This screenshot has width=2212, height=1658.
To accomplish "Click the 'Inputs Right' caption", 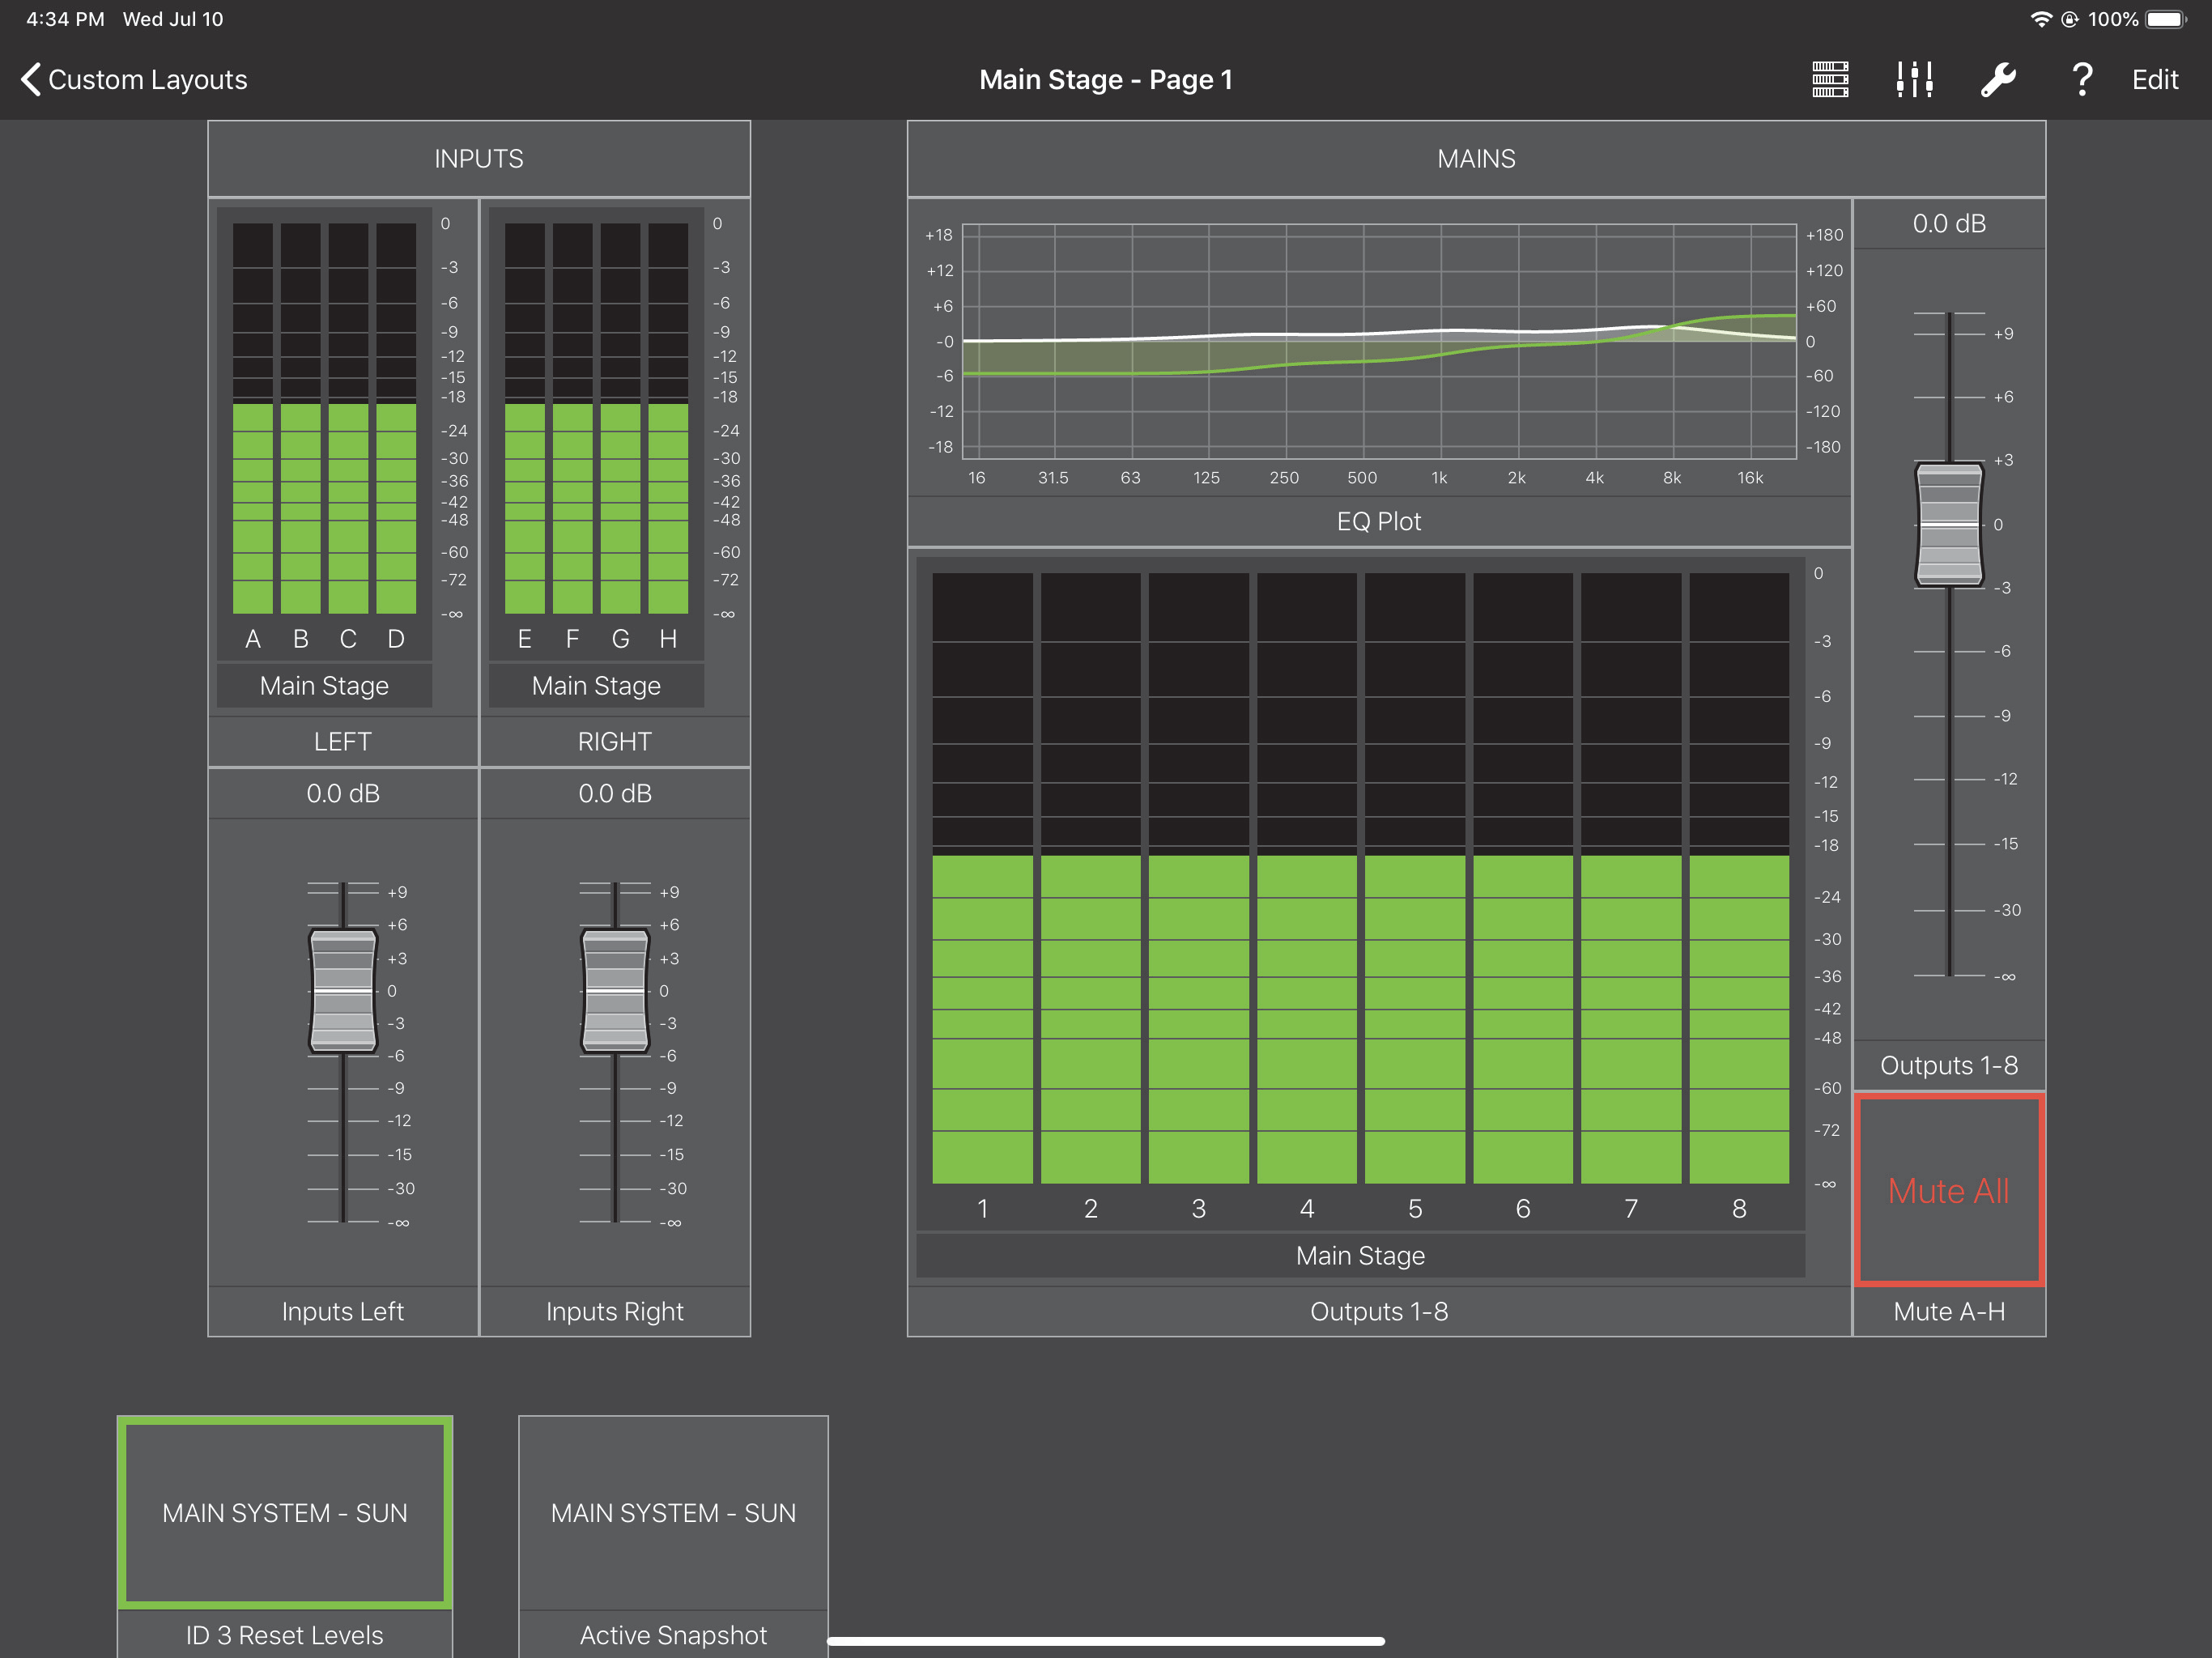I will click(x=615, y=1311).
